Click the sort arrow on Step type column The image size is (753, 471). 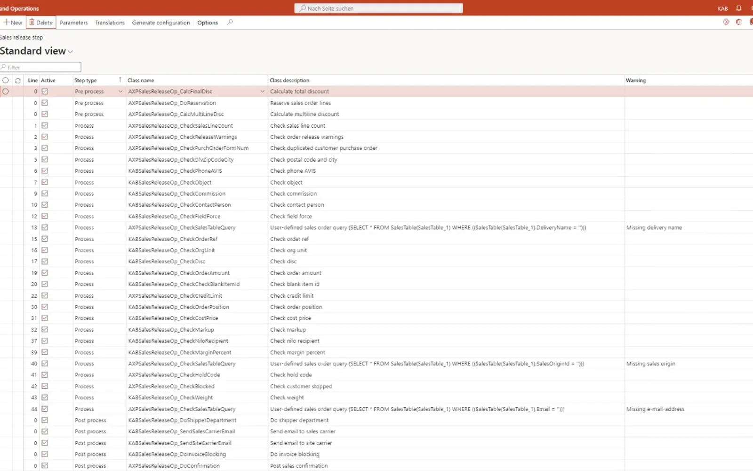coord(120,80)
